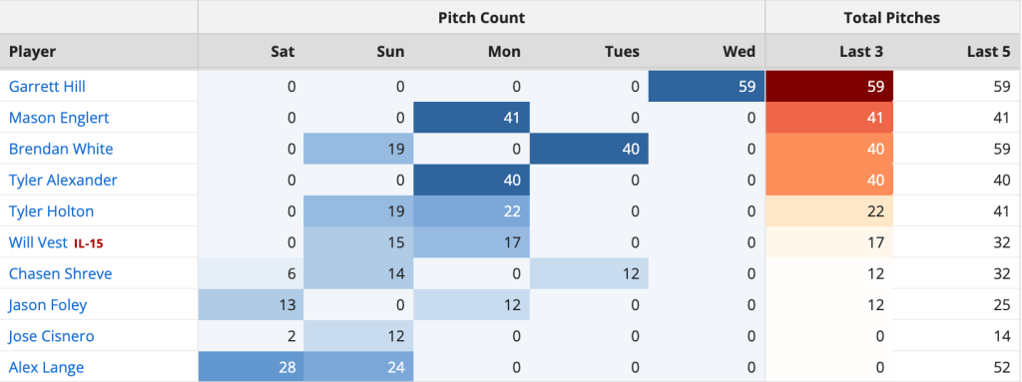Click Brendan White's Tuesday 40 cell

pos(589,149)
